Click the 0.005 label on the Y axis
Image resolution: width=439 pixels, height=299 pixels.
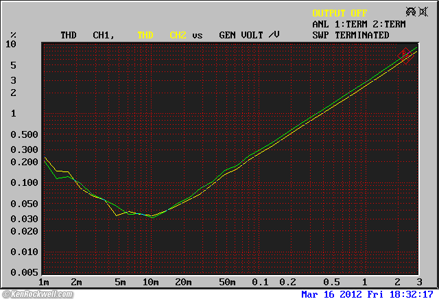point(25,272)
